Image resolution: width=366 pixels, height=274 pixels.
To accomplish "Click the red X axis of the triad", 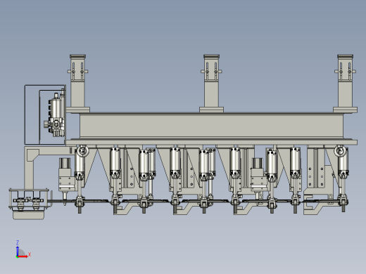I will [x=23, y=256].
